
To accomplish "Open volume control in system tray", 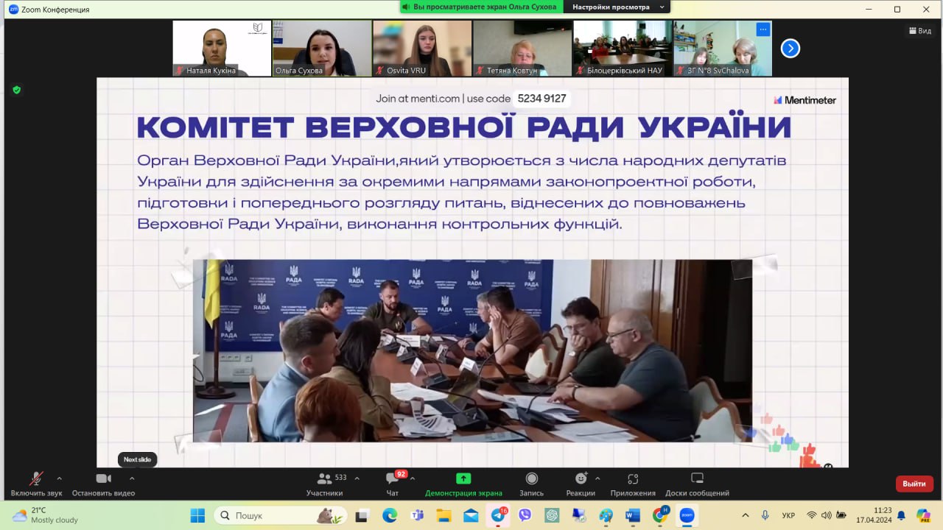I will coord(827,515).
